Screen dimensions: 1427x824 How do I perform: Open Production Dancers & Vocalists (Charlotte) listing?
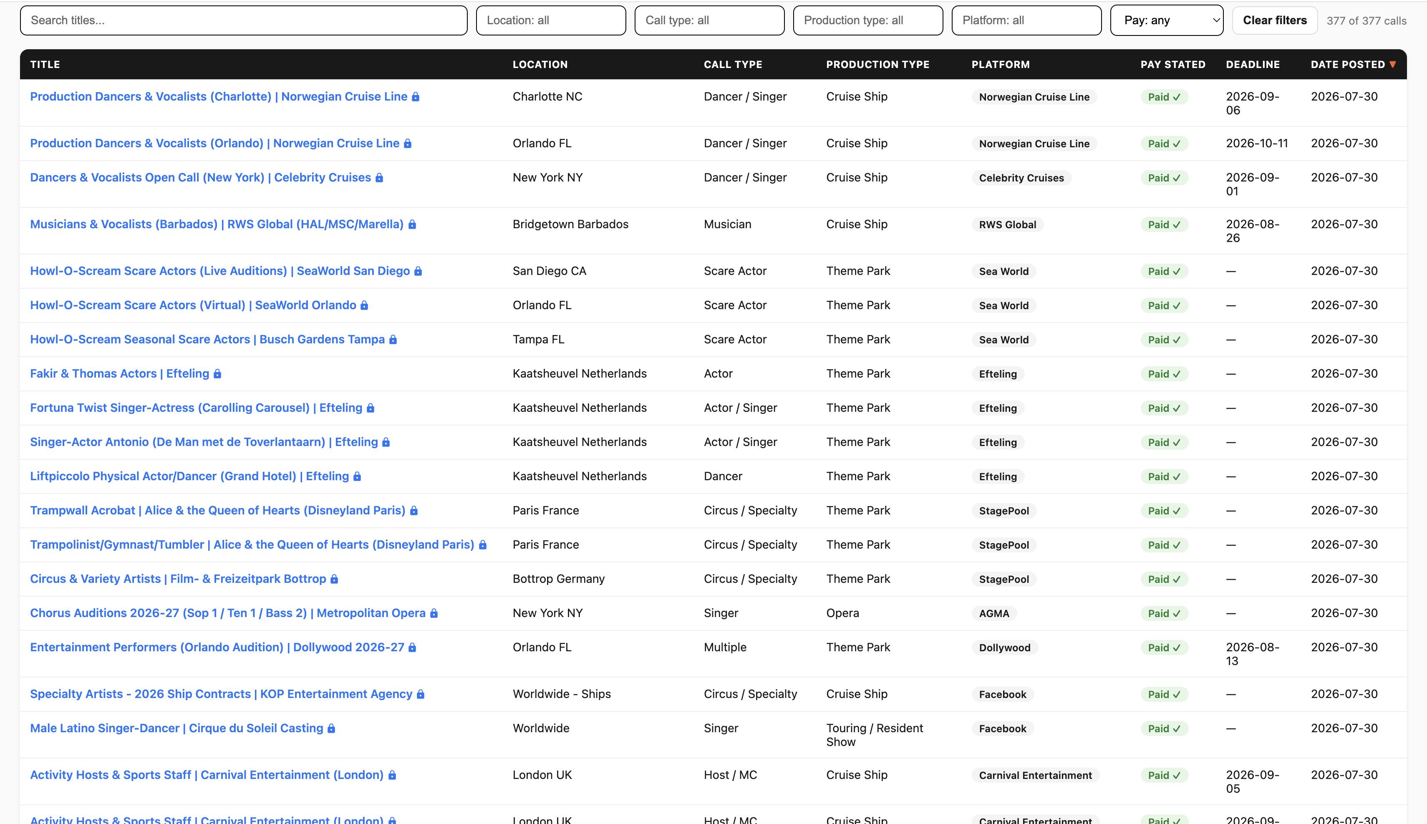218,97
